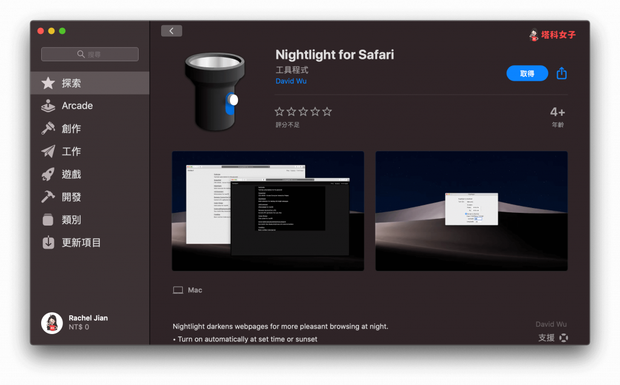Click the Rachel Jian account avatar
Image resolution: width=620 pixels, height=385 pixels.
52,323
